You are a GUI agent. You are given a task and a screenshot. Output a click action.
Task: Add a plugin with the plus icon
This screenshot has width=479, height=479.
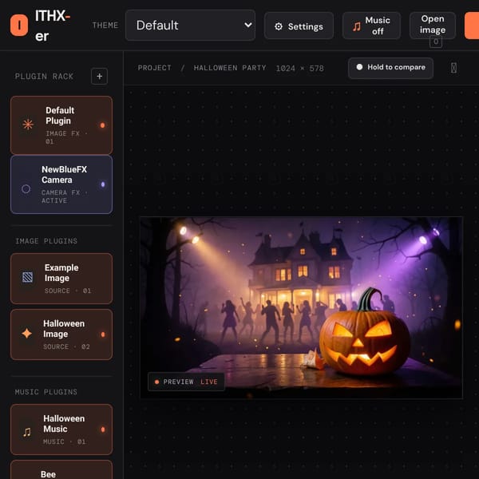click(x=99, y=76)
